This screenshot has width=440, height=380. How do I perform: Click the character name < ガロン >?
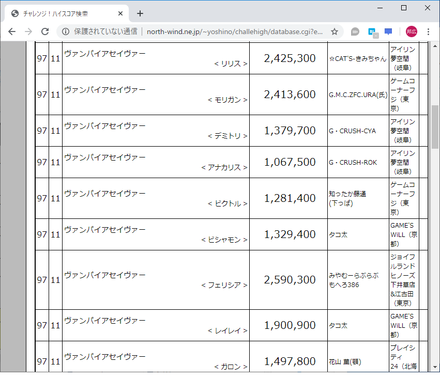tap(231, 367)
